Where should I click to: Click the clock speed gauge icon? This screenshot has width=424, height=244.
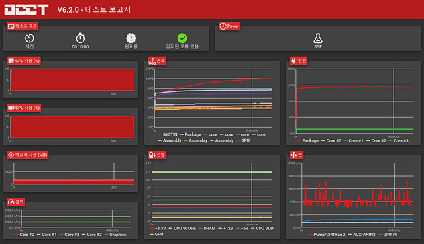(x=11, y=202)
